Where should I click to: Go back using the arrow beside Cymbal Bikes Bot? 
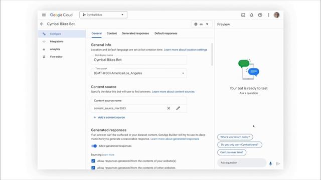coord(42,24)
